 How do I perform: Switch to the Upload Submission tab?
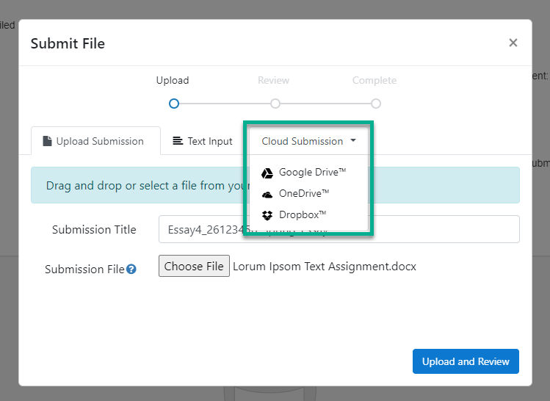point(95,141)
